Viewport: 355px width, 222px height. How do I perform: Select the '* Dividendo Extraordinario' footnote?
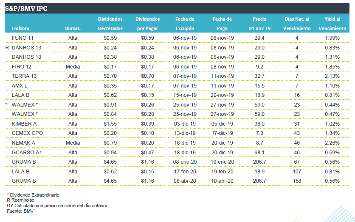pyautogui.click(x=33, y=195)
